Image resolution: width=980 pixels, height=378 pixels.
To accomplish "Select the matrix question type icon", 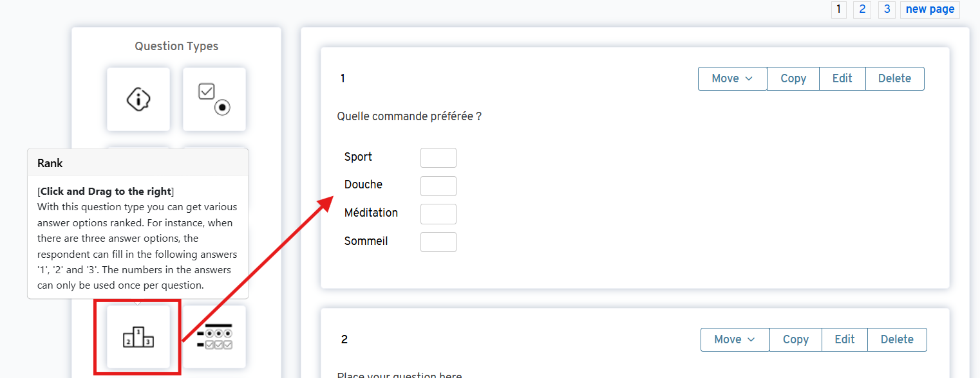I will coord(214,337).
